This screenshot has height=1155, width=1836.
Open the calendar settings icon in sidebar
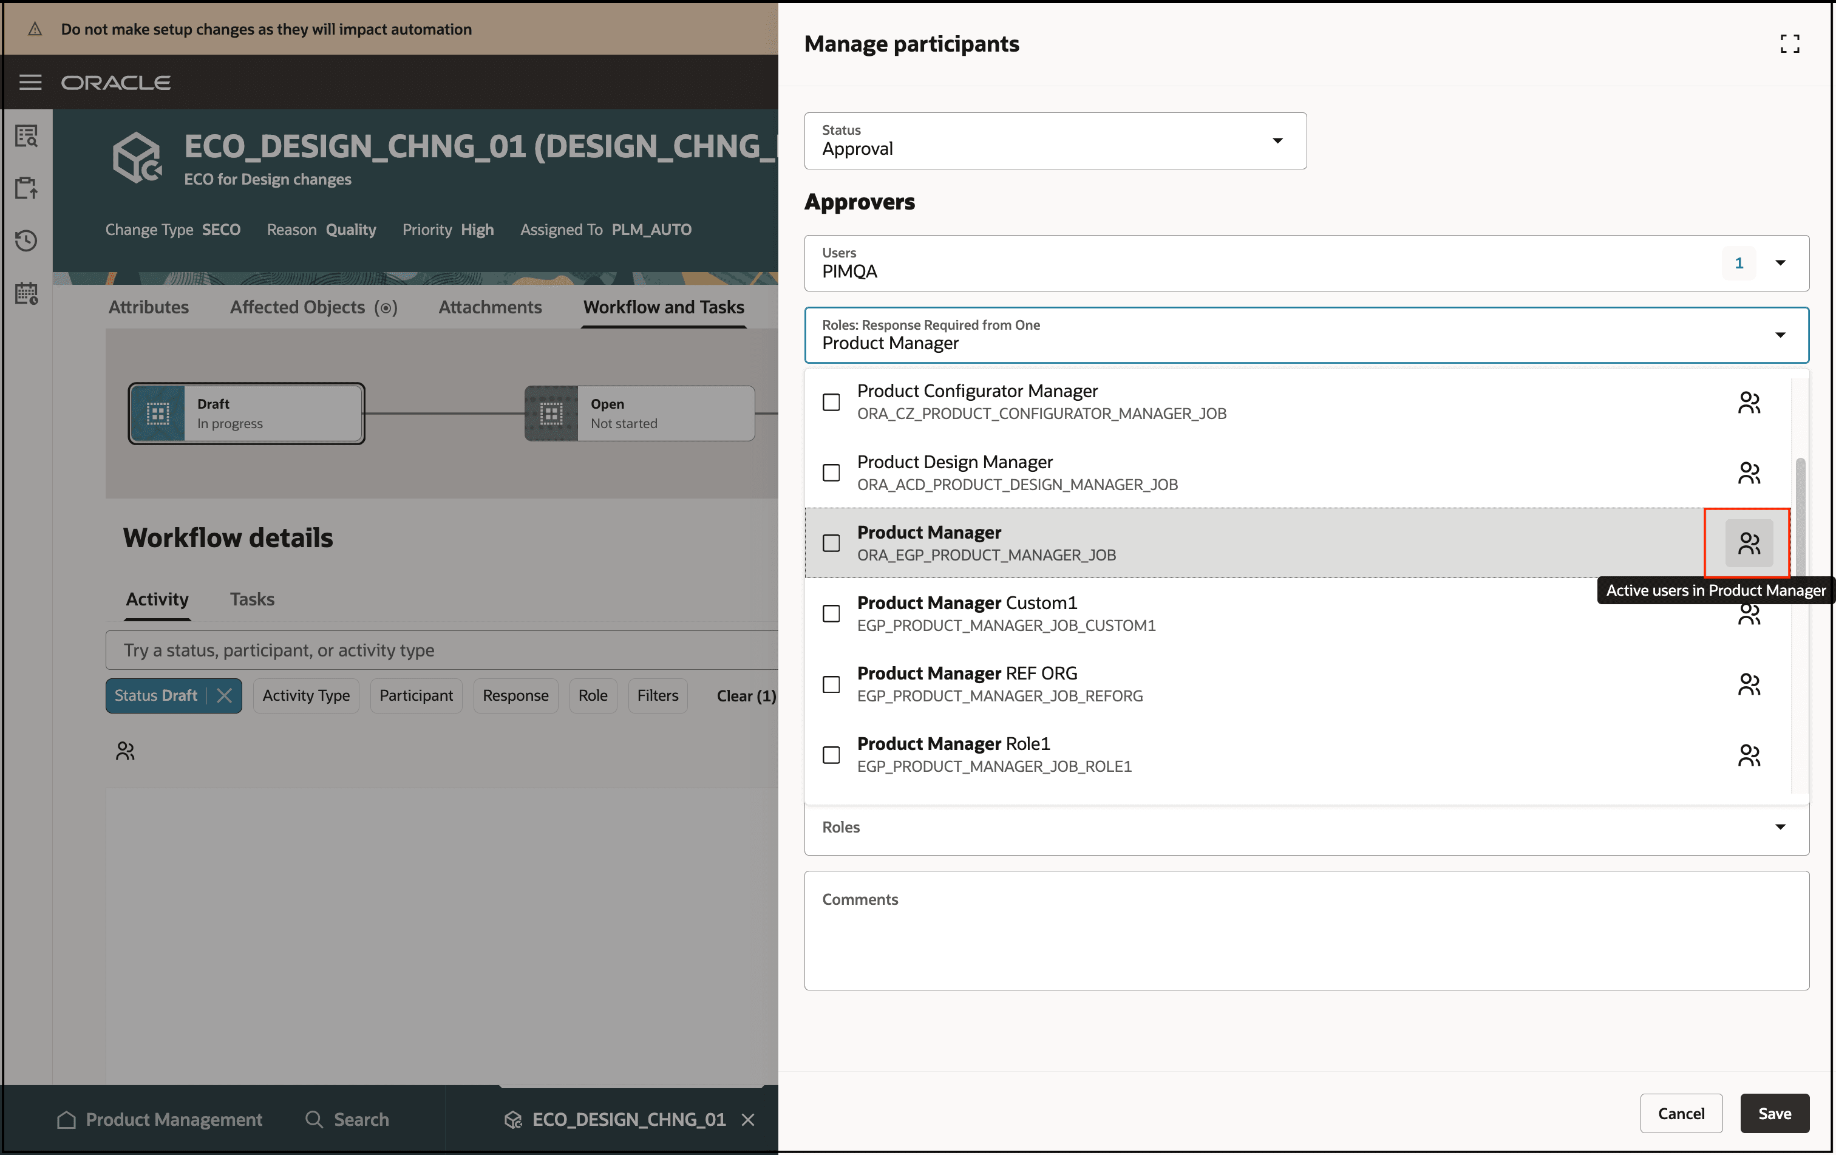(27, 293)
